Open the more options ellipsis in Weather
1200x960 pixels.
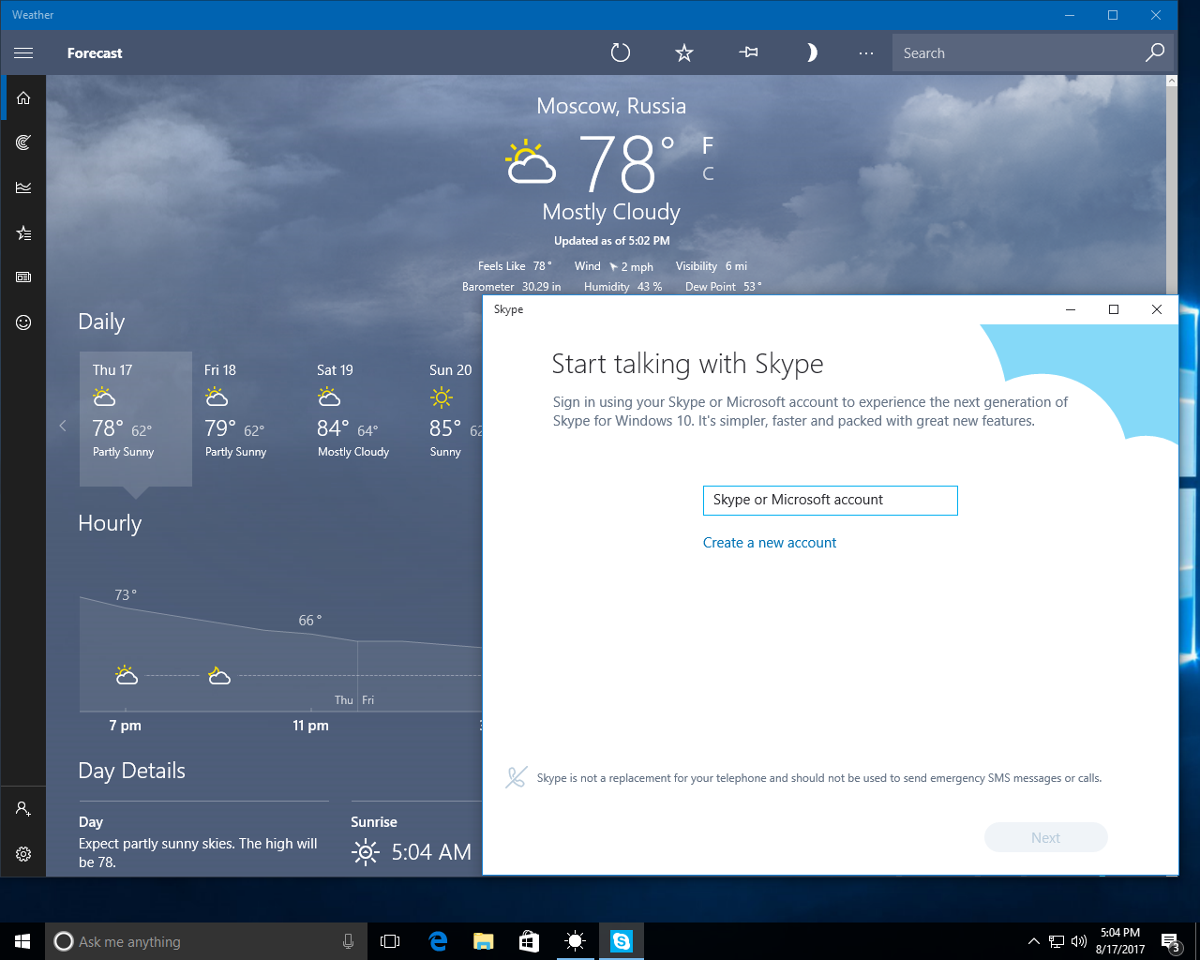(x=866, y=52)
